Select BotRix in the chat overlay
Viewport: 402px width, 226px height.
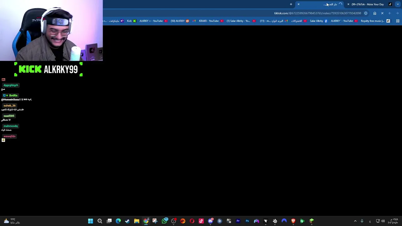click(13, 95)
